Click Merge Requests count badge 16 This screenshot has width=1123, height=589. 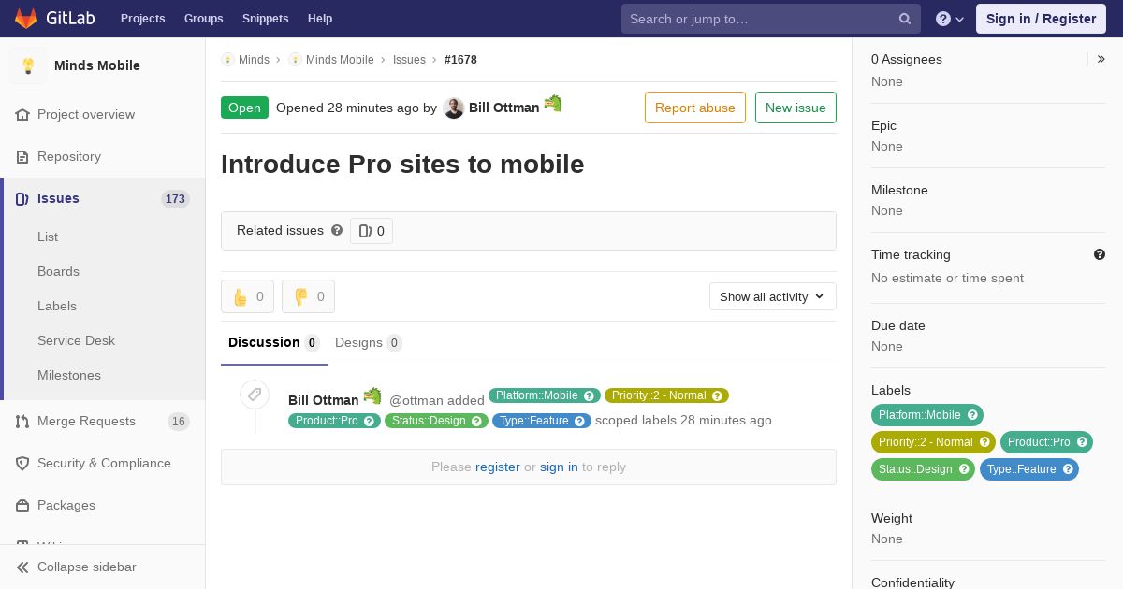tap(178, 421)
